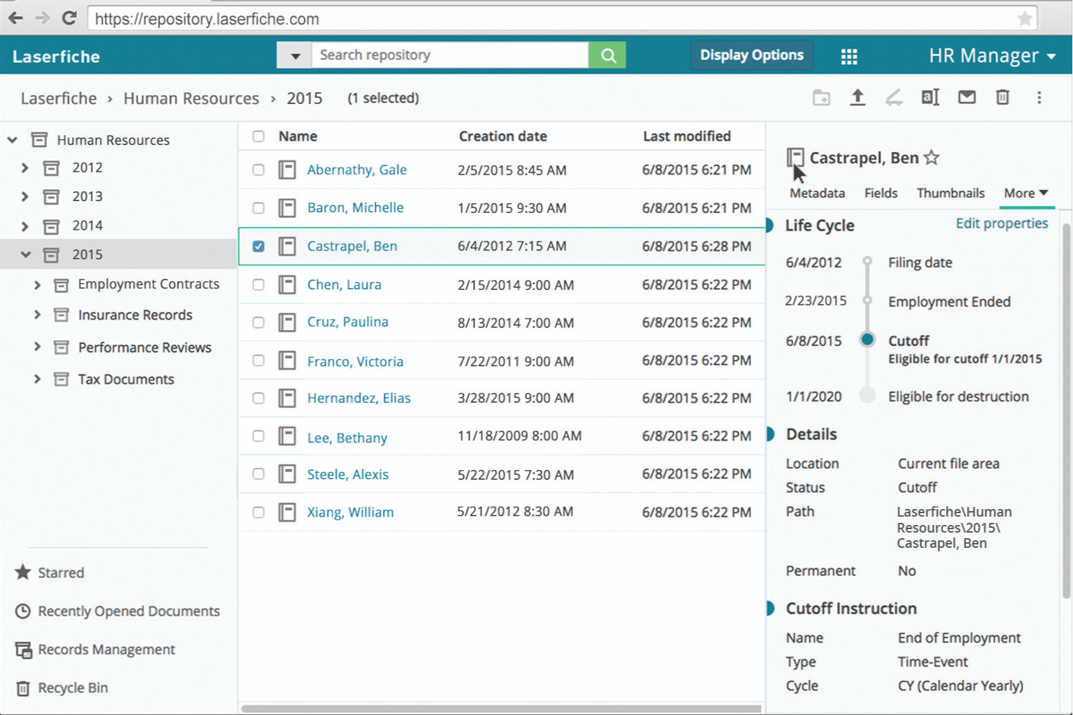
Task: Toggle the select-all checkbox in the header
Action: coord(258,136)
